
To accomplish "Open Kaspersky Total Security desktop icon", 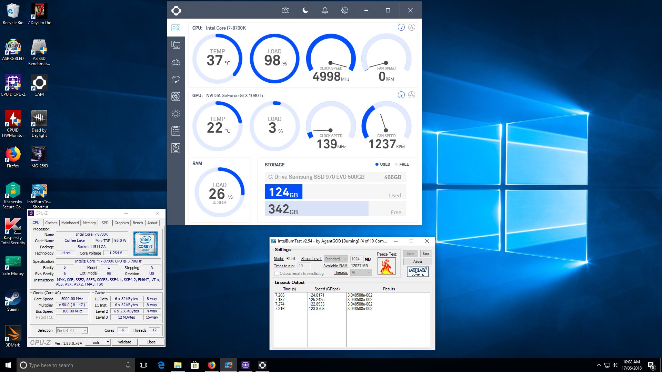I will pyautogui.click(x=13, y=231).
